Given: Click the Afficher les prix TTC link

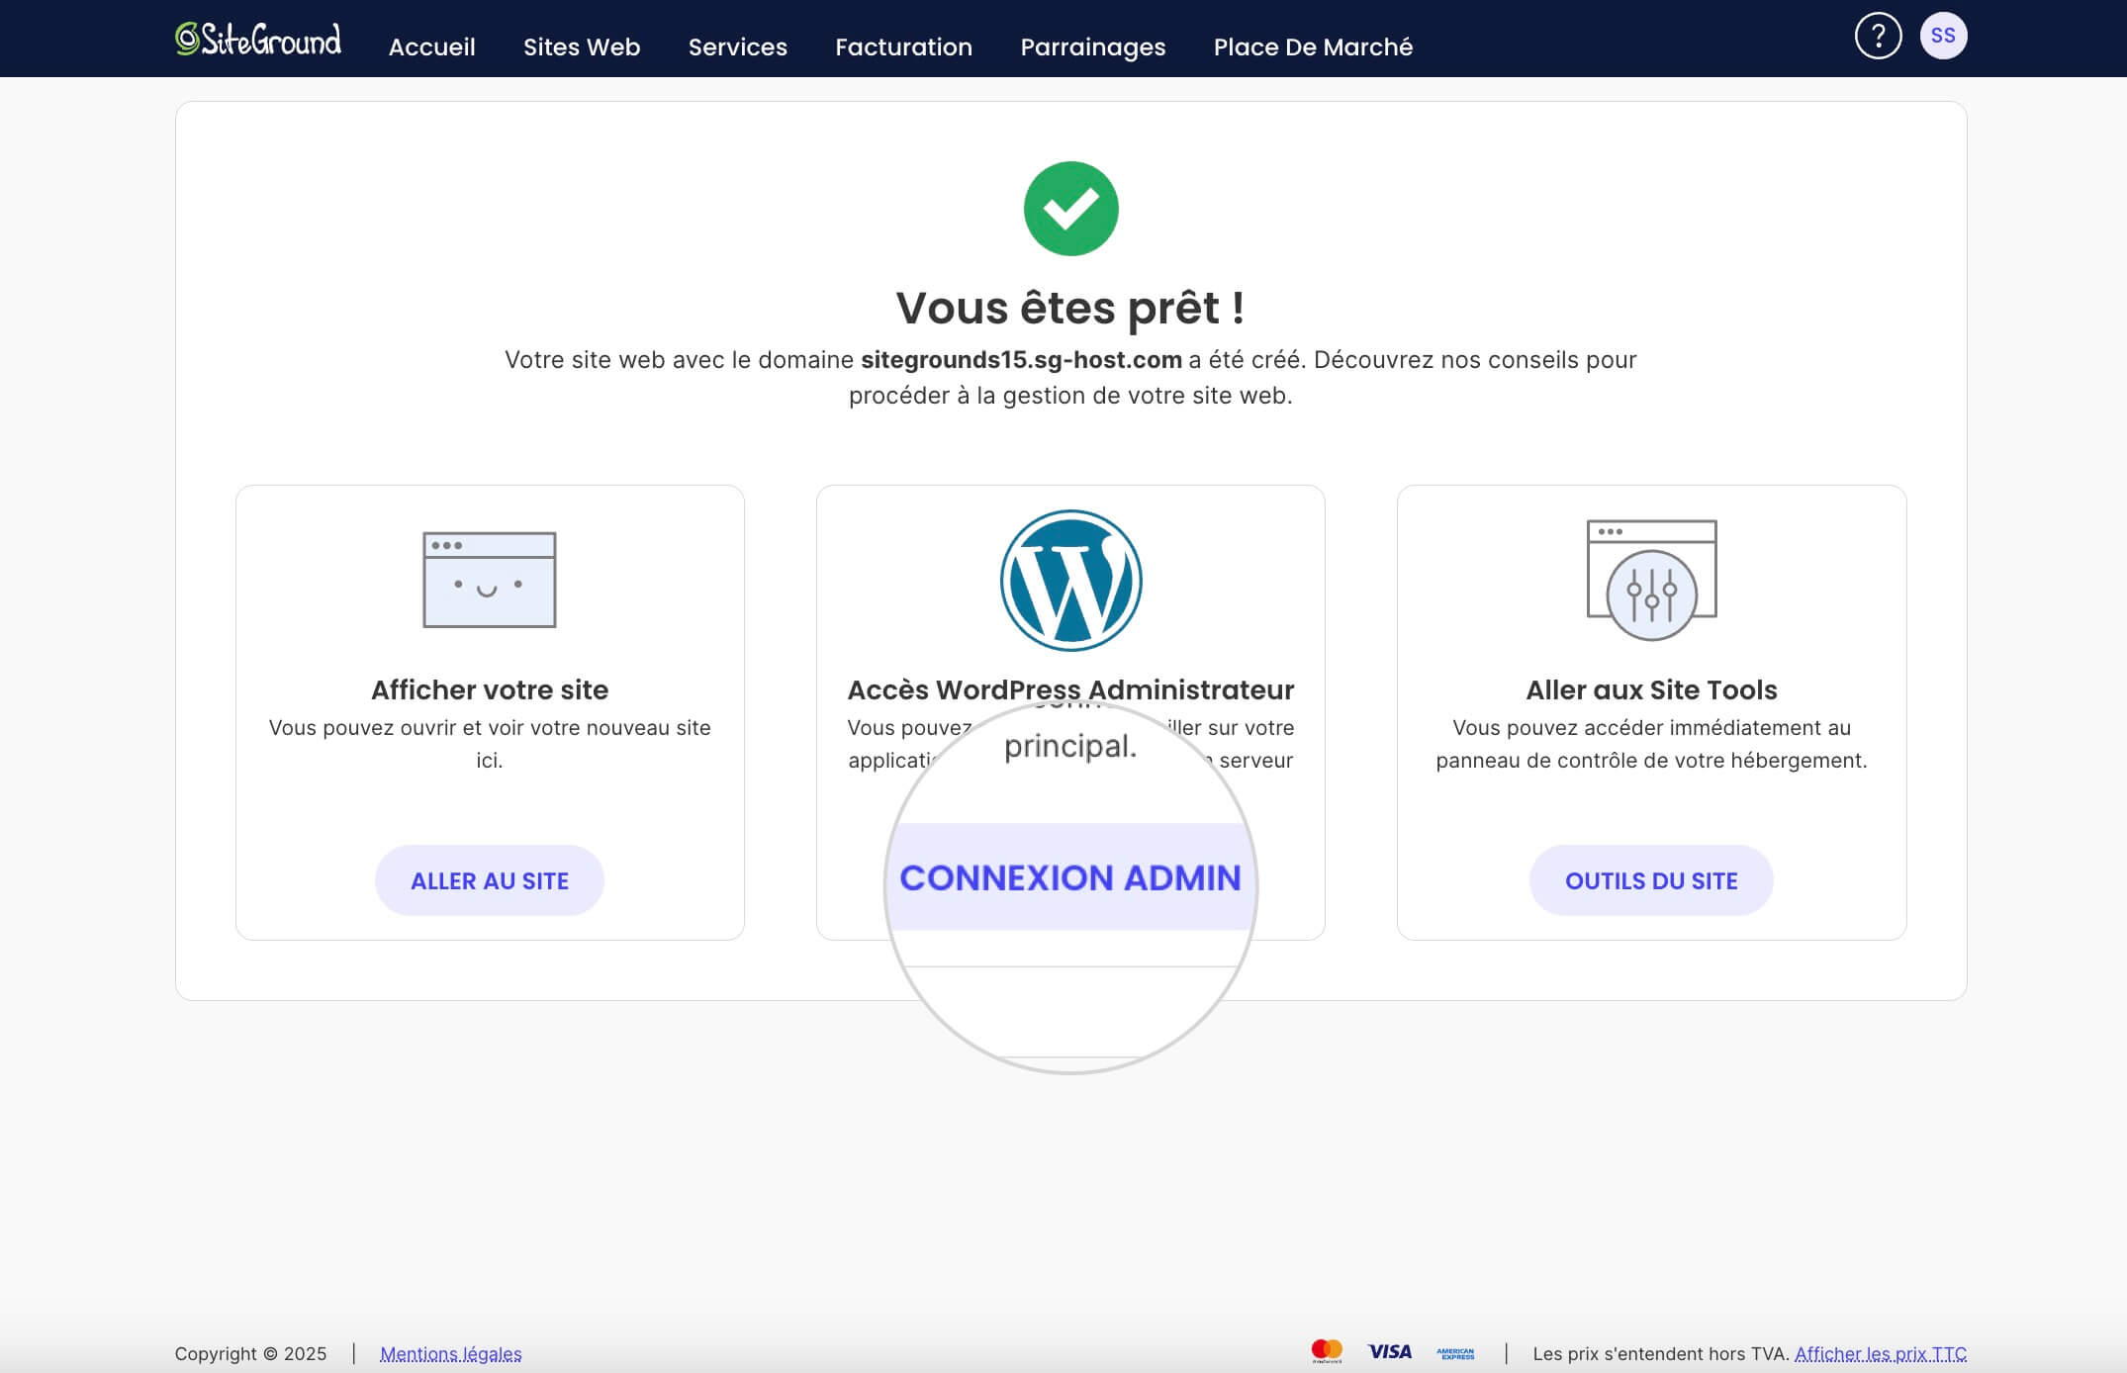Looking at the screenshot, I should tap(1881, 1353).
